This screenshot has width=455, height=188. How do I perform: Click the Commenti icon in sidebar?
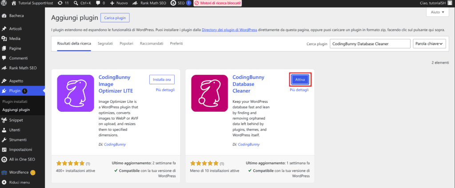coord(4,58)
